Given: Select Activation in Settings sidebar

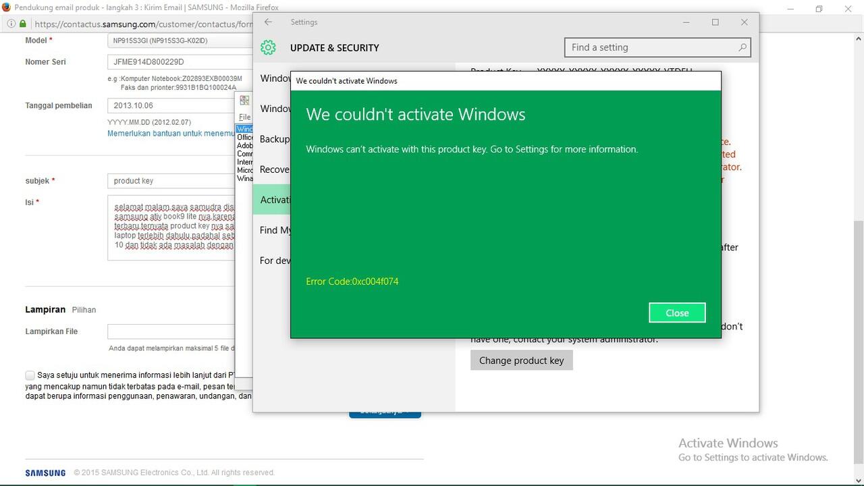Looking at the screenshot, I should pos(273,200).
